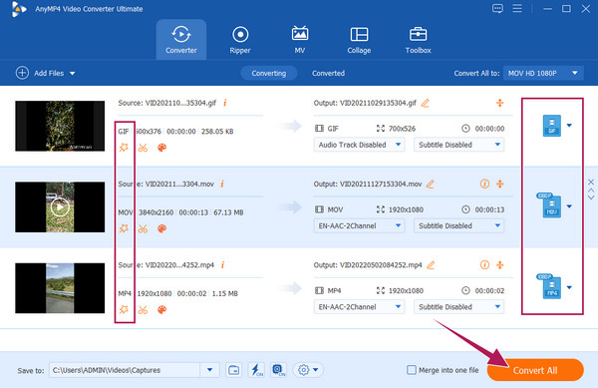The width and height of the screenshot is (598, 388).
Task: Expand the Convert All to MOV HD 1080P dropdown
Action: coord(543,73)
